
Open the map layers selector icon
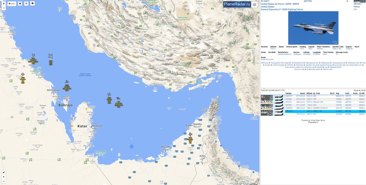pos(254,5)
